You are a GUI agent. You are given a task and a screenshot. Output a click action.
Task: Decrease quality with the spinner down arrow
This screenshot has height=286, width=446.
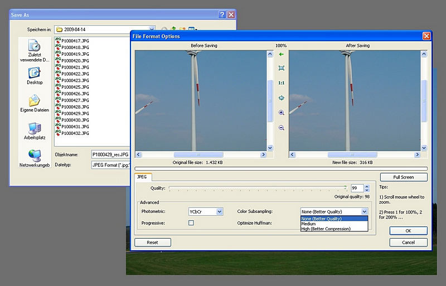(x=367, y=190)
